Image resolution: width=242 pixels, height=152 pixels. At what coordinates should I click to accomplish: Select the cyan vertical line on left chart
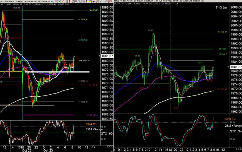coord(22,63)
